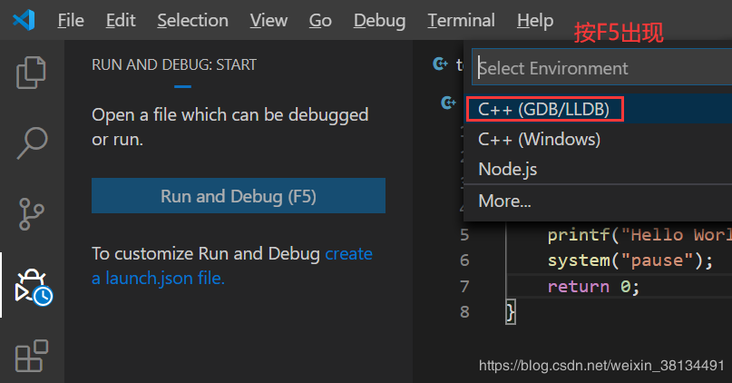Click the VS Code logo icon
The image size is (732, 383).
click(24, 20)
